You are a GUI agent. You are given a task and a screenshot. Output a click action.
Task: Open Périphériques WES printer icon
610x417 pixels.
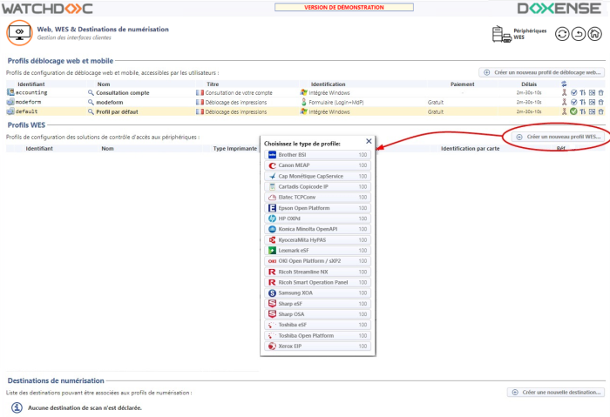[x=500, y=35]
